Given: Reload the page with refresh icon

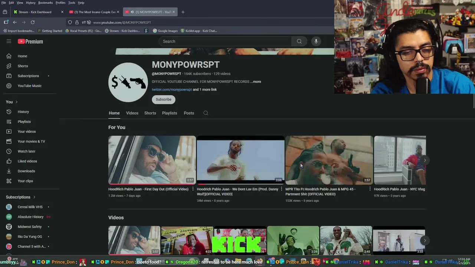Looking at the screenshot, I should pyautogui.click(x=33, y=22).
